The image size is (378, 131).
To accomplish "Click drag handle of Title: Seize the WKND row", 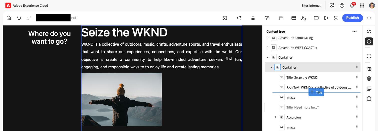I will 357,77.
